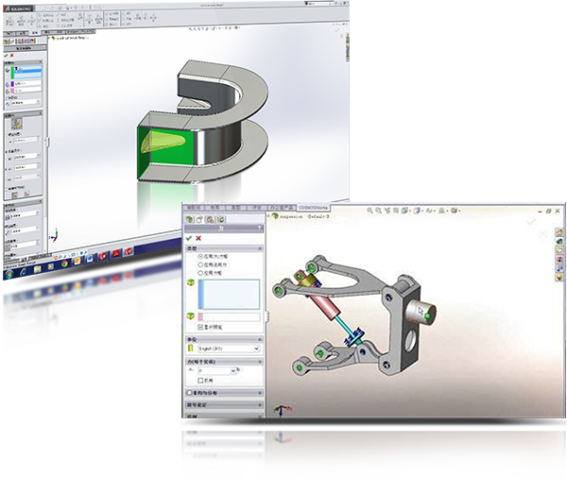Viewport: 567px width, 493px height.
Task: Click red X in sweep flange panel
Action: [x=12, y=56]
